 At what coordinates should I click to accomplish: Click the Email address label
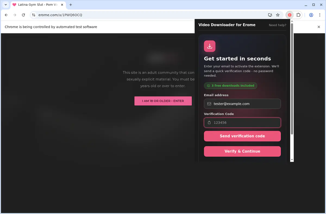(x=216, y=95)
